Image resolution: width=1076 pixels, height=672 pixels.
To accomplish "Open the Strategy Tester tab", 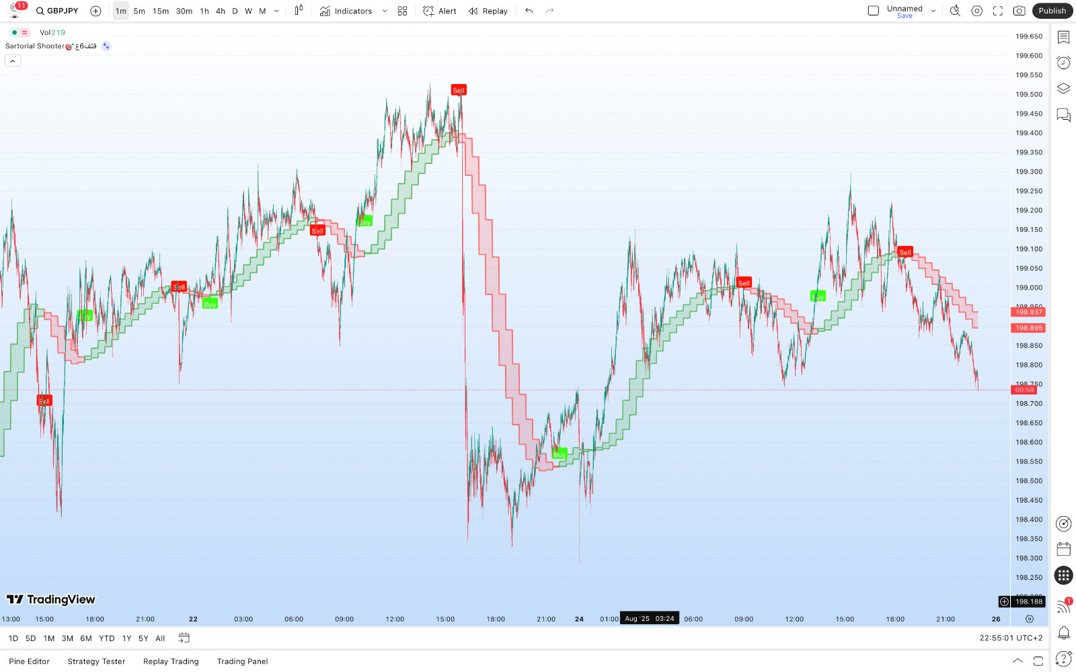I will [x=96, y=661].
